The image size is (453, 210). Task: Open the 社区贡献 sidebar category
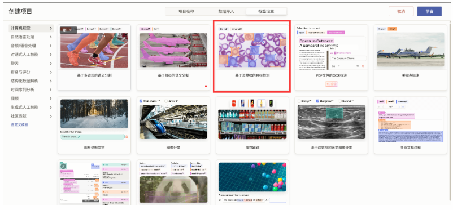pyautogui.click(x=31, y=116)
